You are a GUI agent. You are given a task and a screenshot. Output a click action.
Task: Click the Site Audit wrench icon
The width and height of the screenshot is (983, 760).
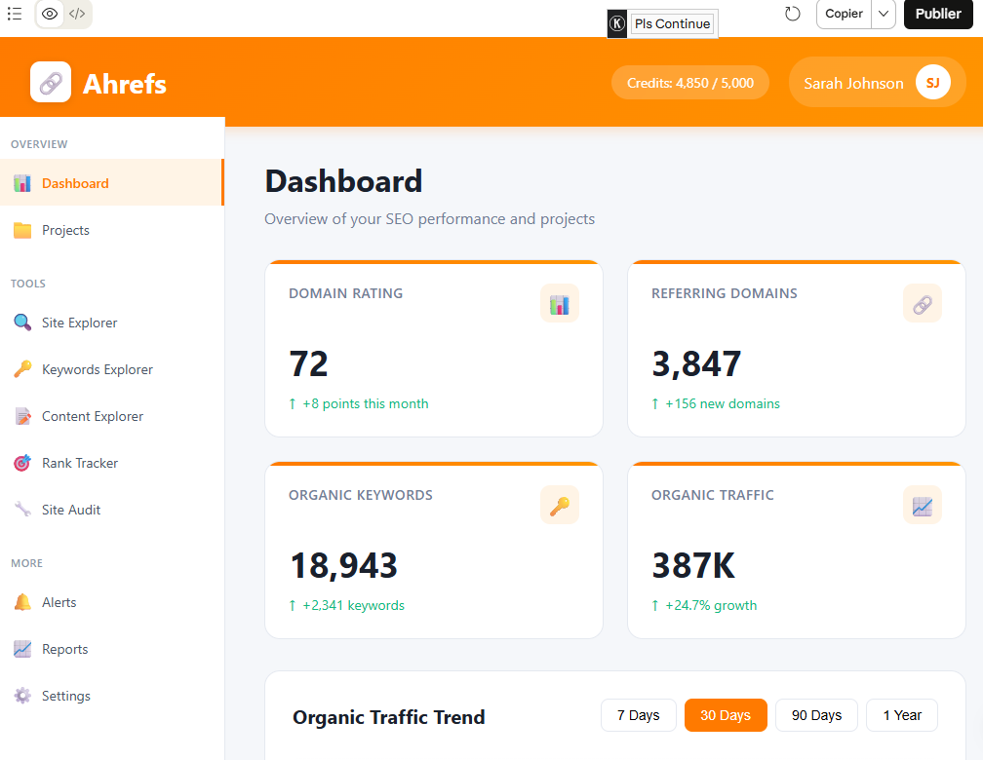22,510
